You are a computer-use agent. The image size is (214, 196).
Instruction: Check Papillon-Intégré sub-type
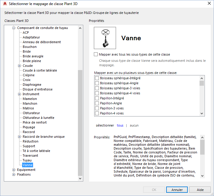(97, 98)
